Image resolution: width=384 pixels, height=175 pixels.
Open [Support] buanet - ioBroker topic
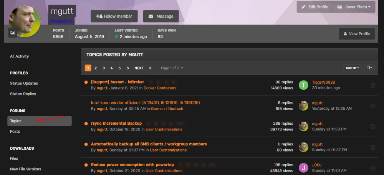coord(118,82)
